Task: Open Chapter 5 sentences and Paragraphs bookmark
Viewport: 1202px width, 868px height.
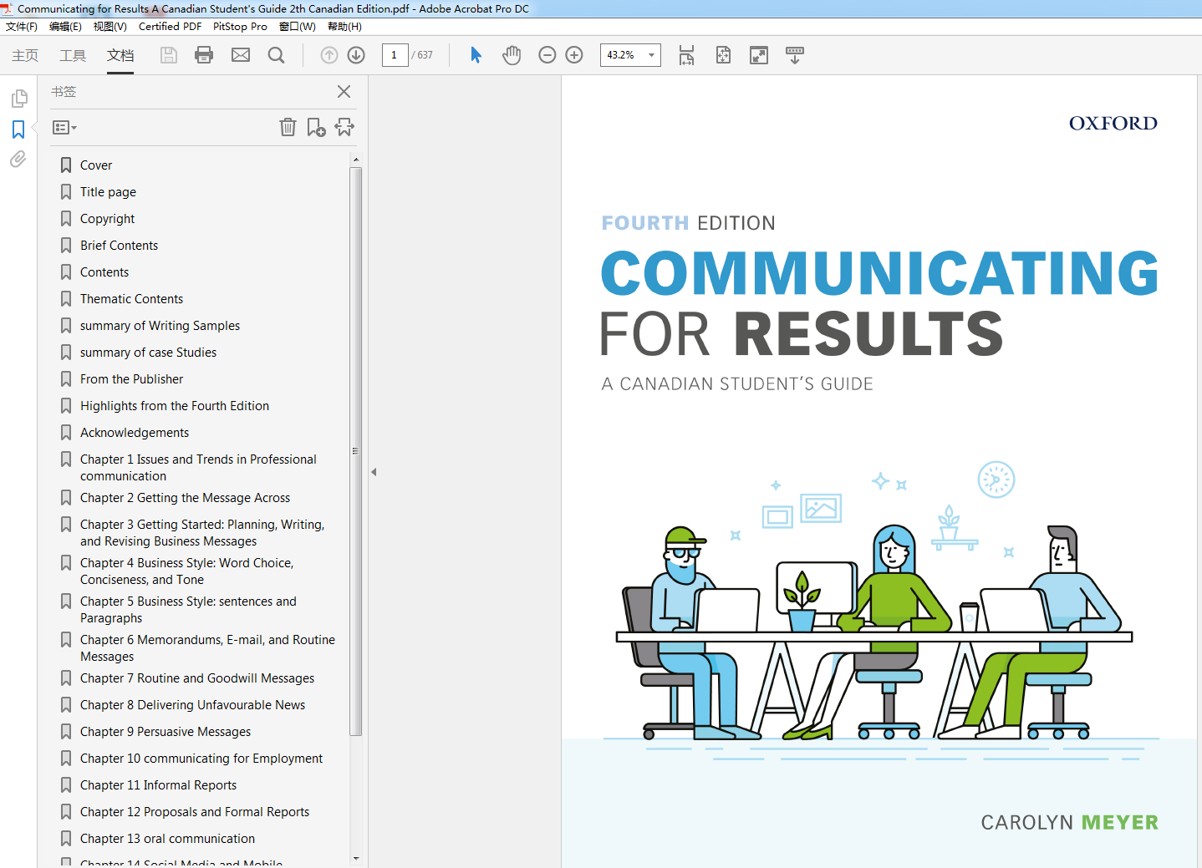Action: [188, 610]
